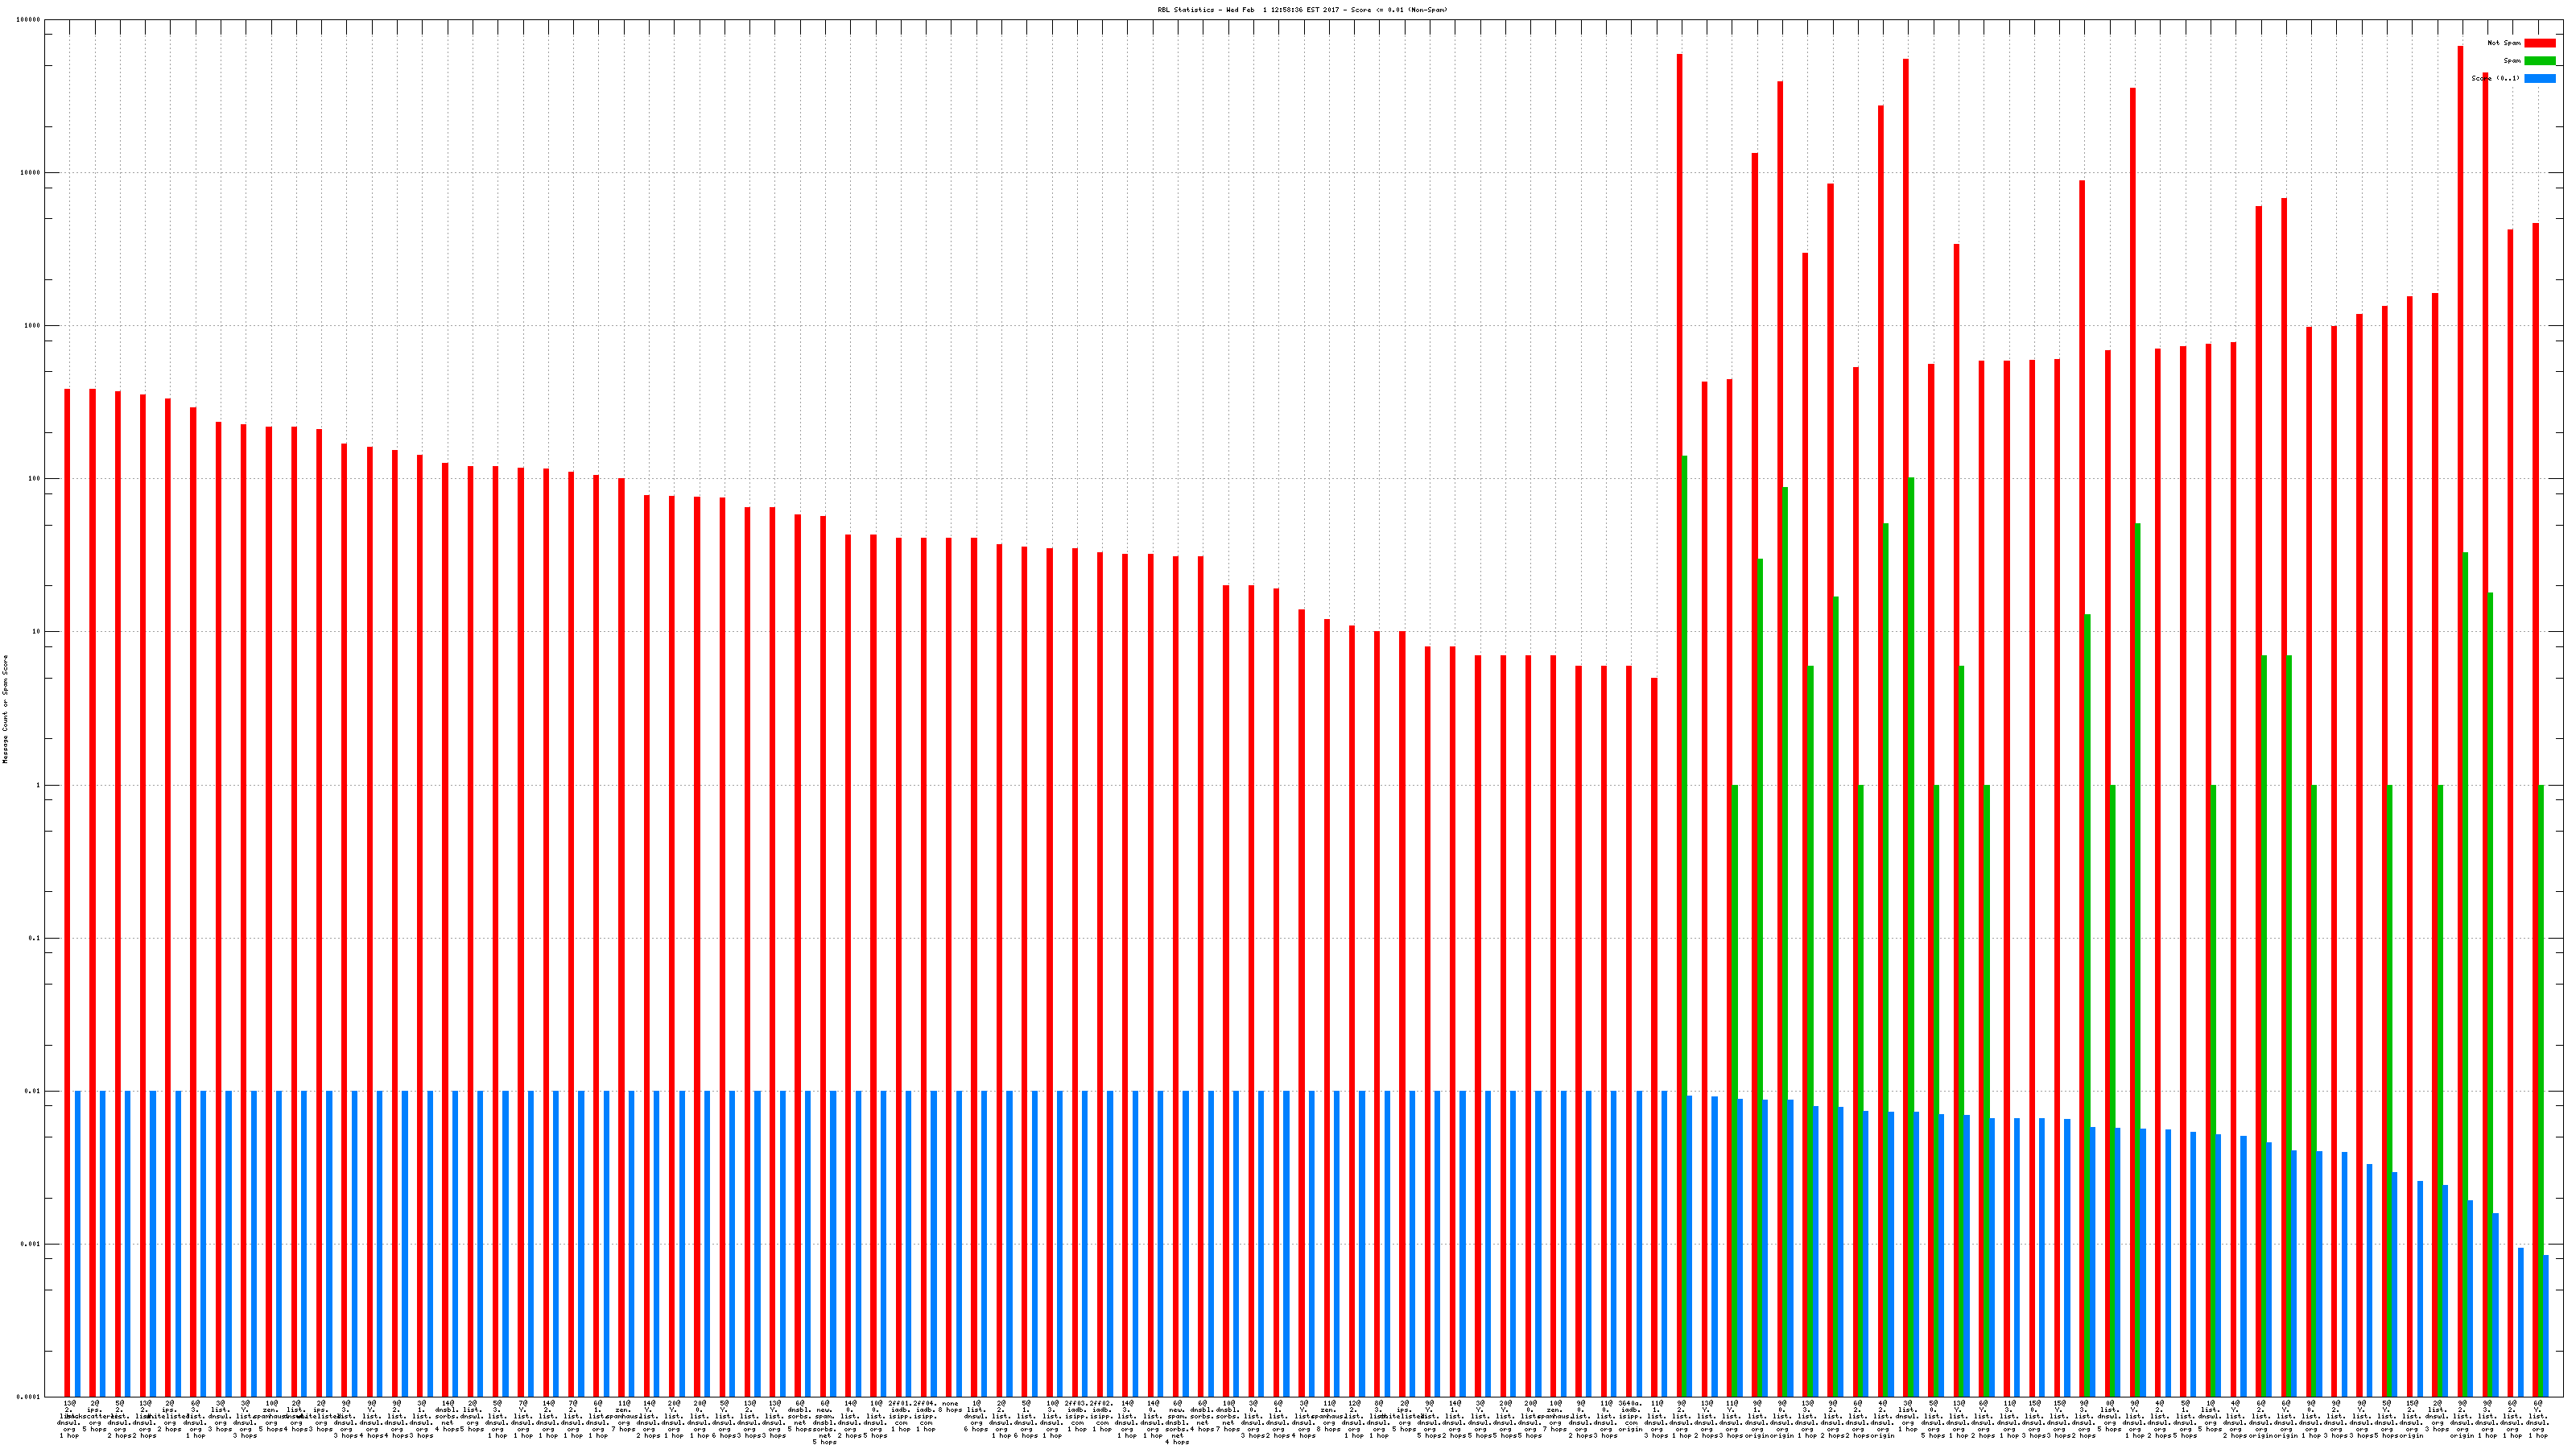This screenshot has width=2576, height=1449.
Task: Click the '14@ dnsbl.sorbs.net 4 hops' x-axis label
Action: (447, 1416)
